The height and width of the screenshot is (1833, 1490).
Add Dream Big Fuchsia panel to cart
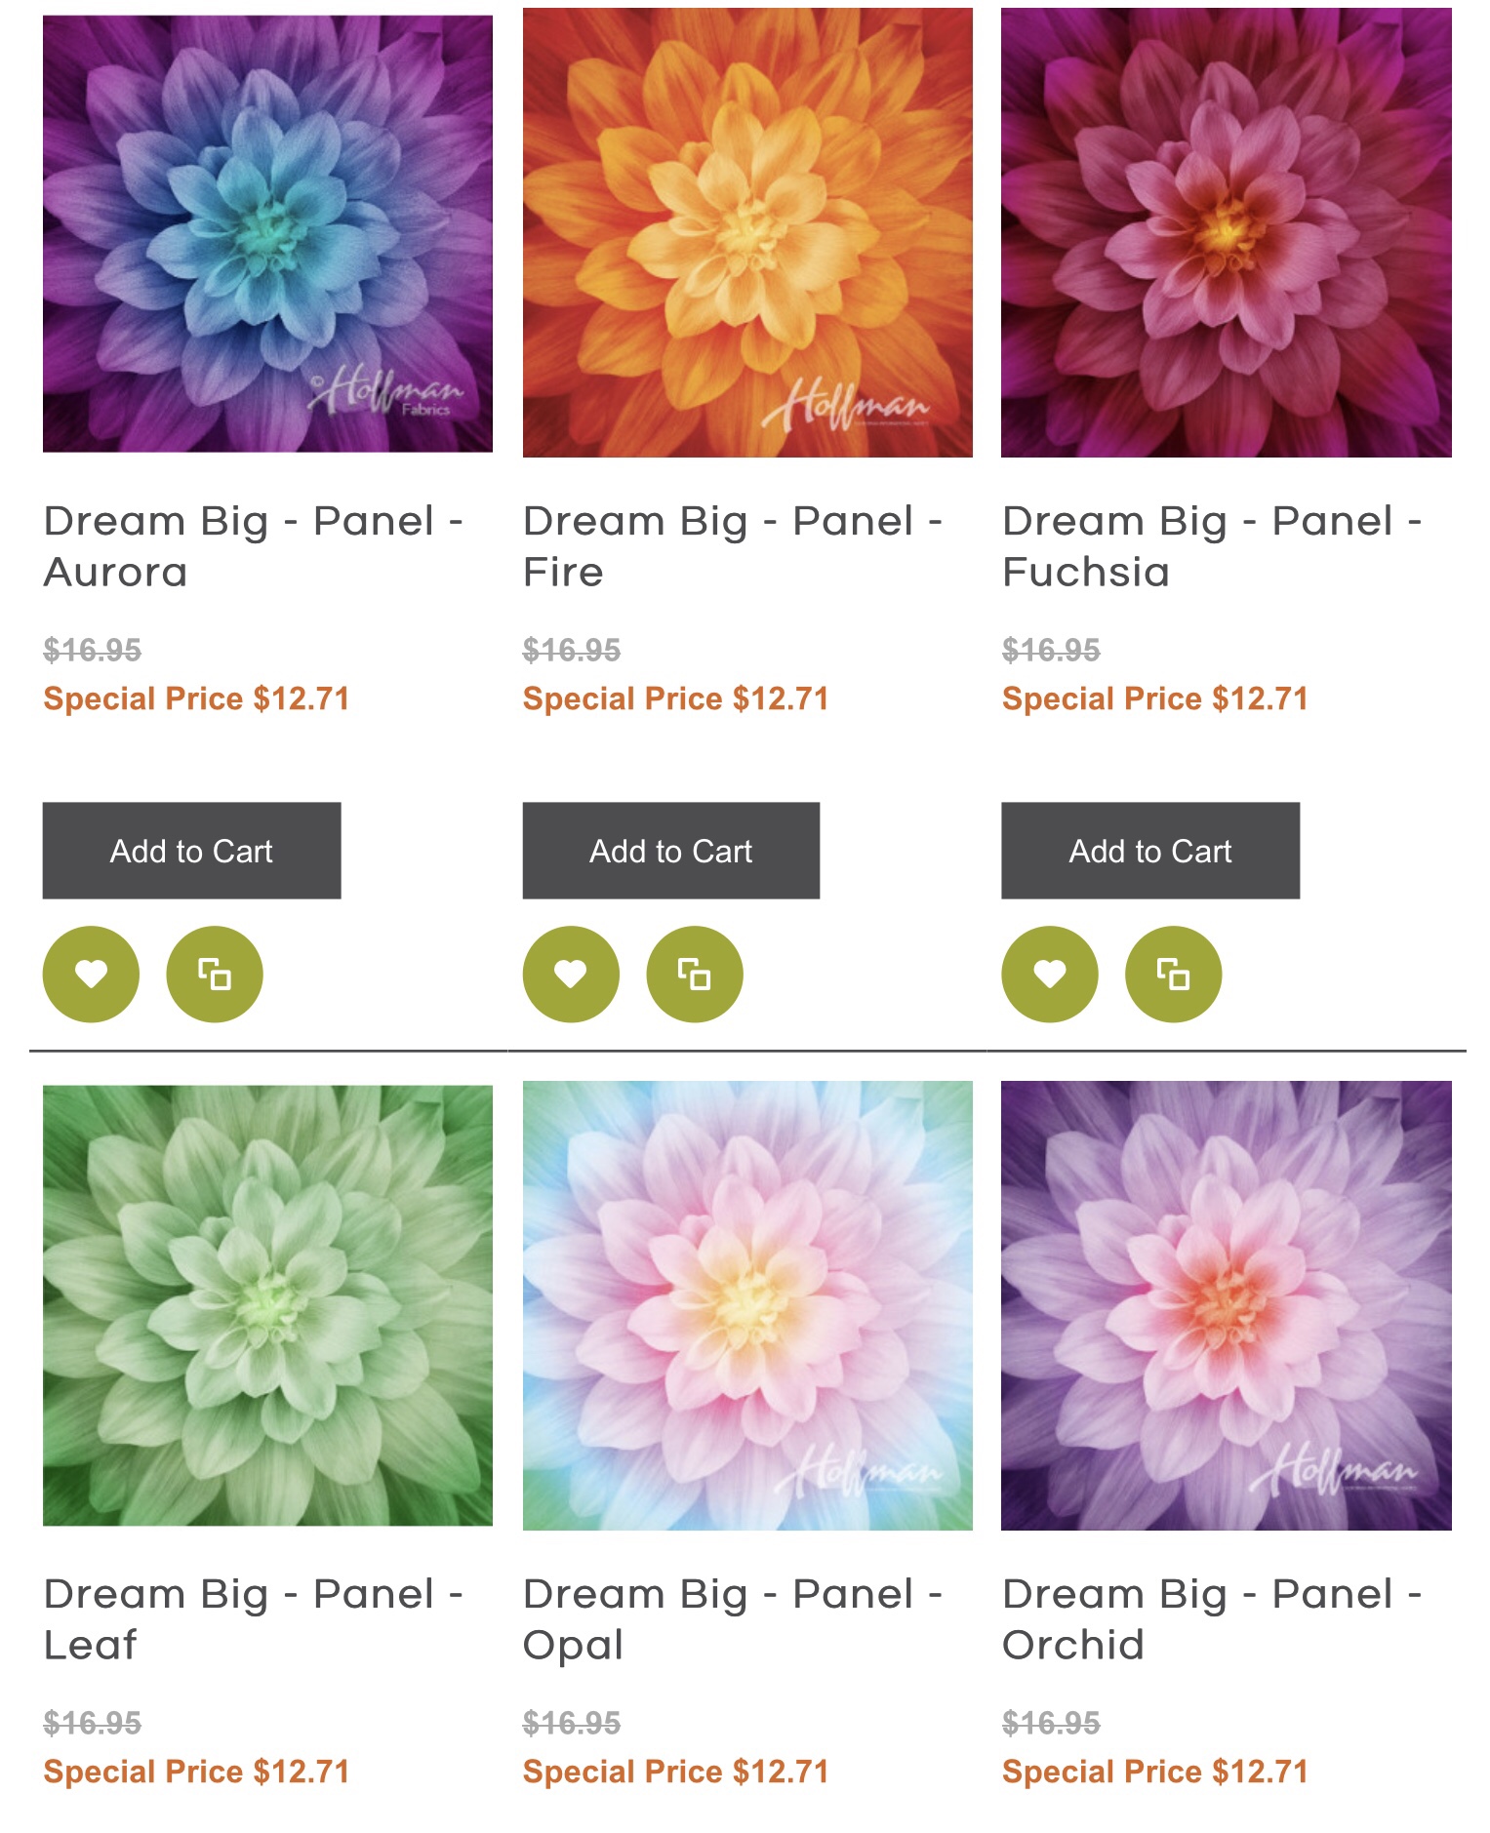pyautogui.click(x=1150, y=851)
